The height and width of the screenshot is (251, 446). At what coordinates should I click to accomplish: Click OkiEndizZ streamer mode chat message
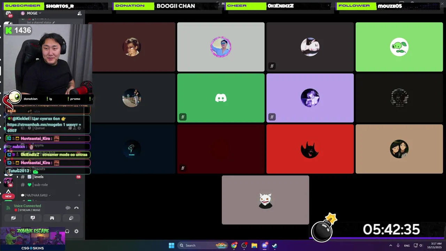point(48,154)
